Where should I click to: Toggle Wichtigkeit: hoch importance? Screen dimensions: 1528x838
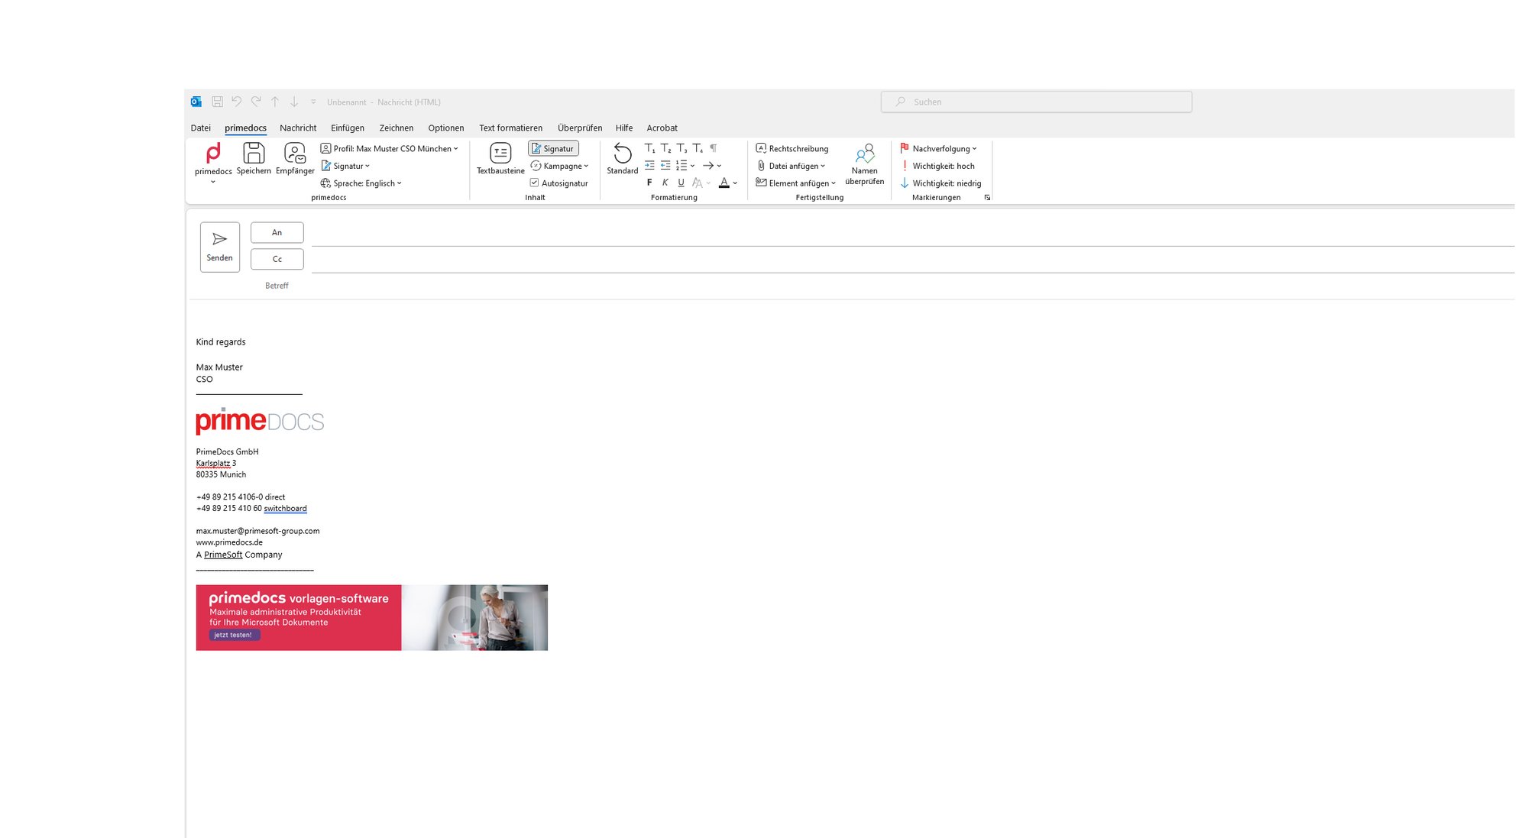(x=937, y=166)
